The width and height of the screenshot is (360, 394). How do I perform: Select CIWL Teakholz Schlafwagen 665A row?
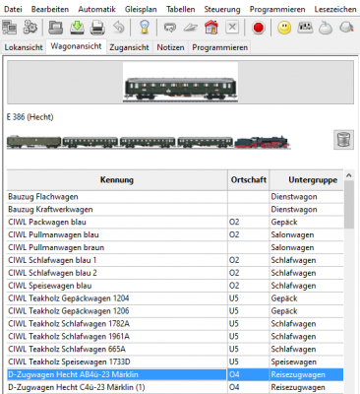(175, 349)
